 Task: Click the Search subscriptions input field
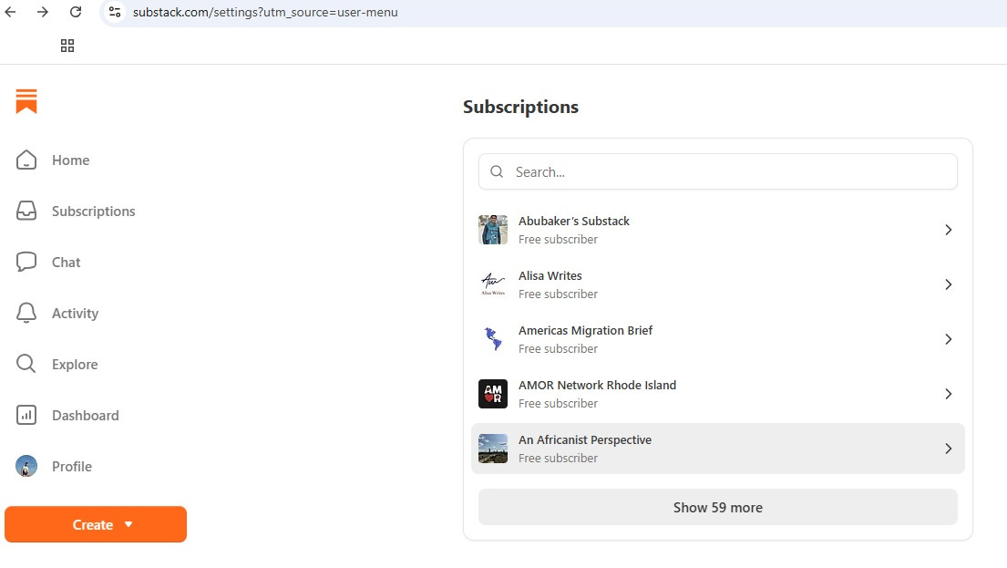[717, 171]
